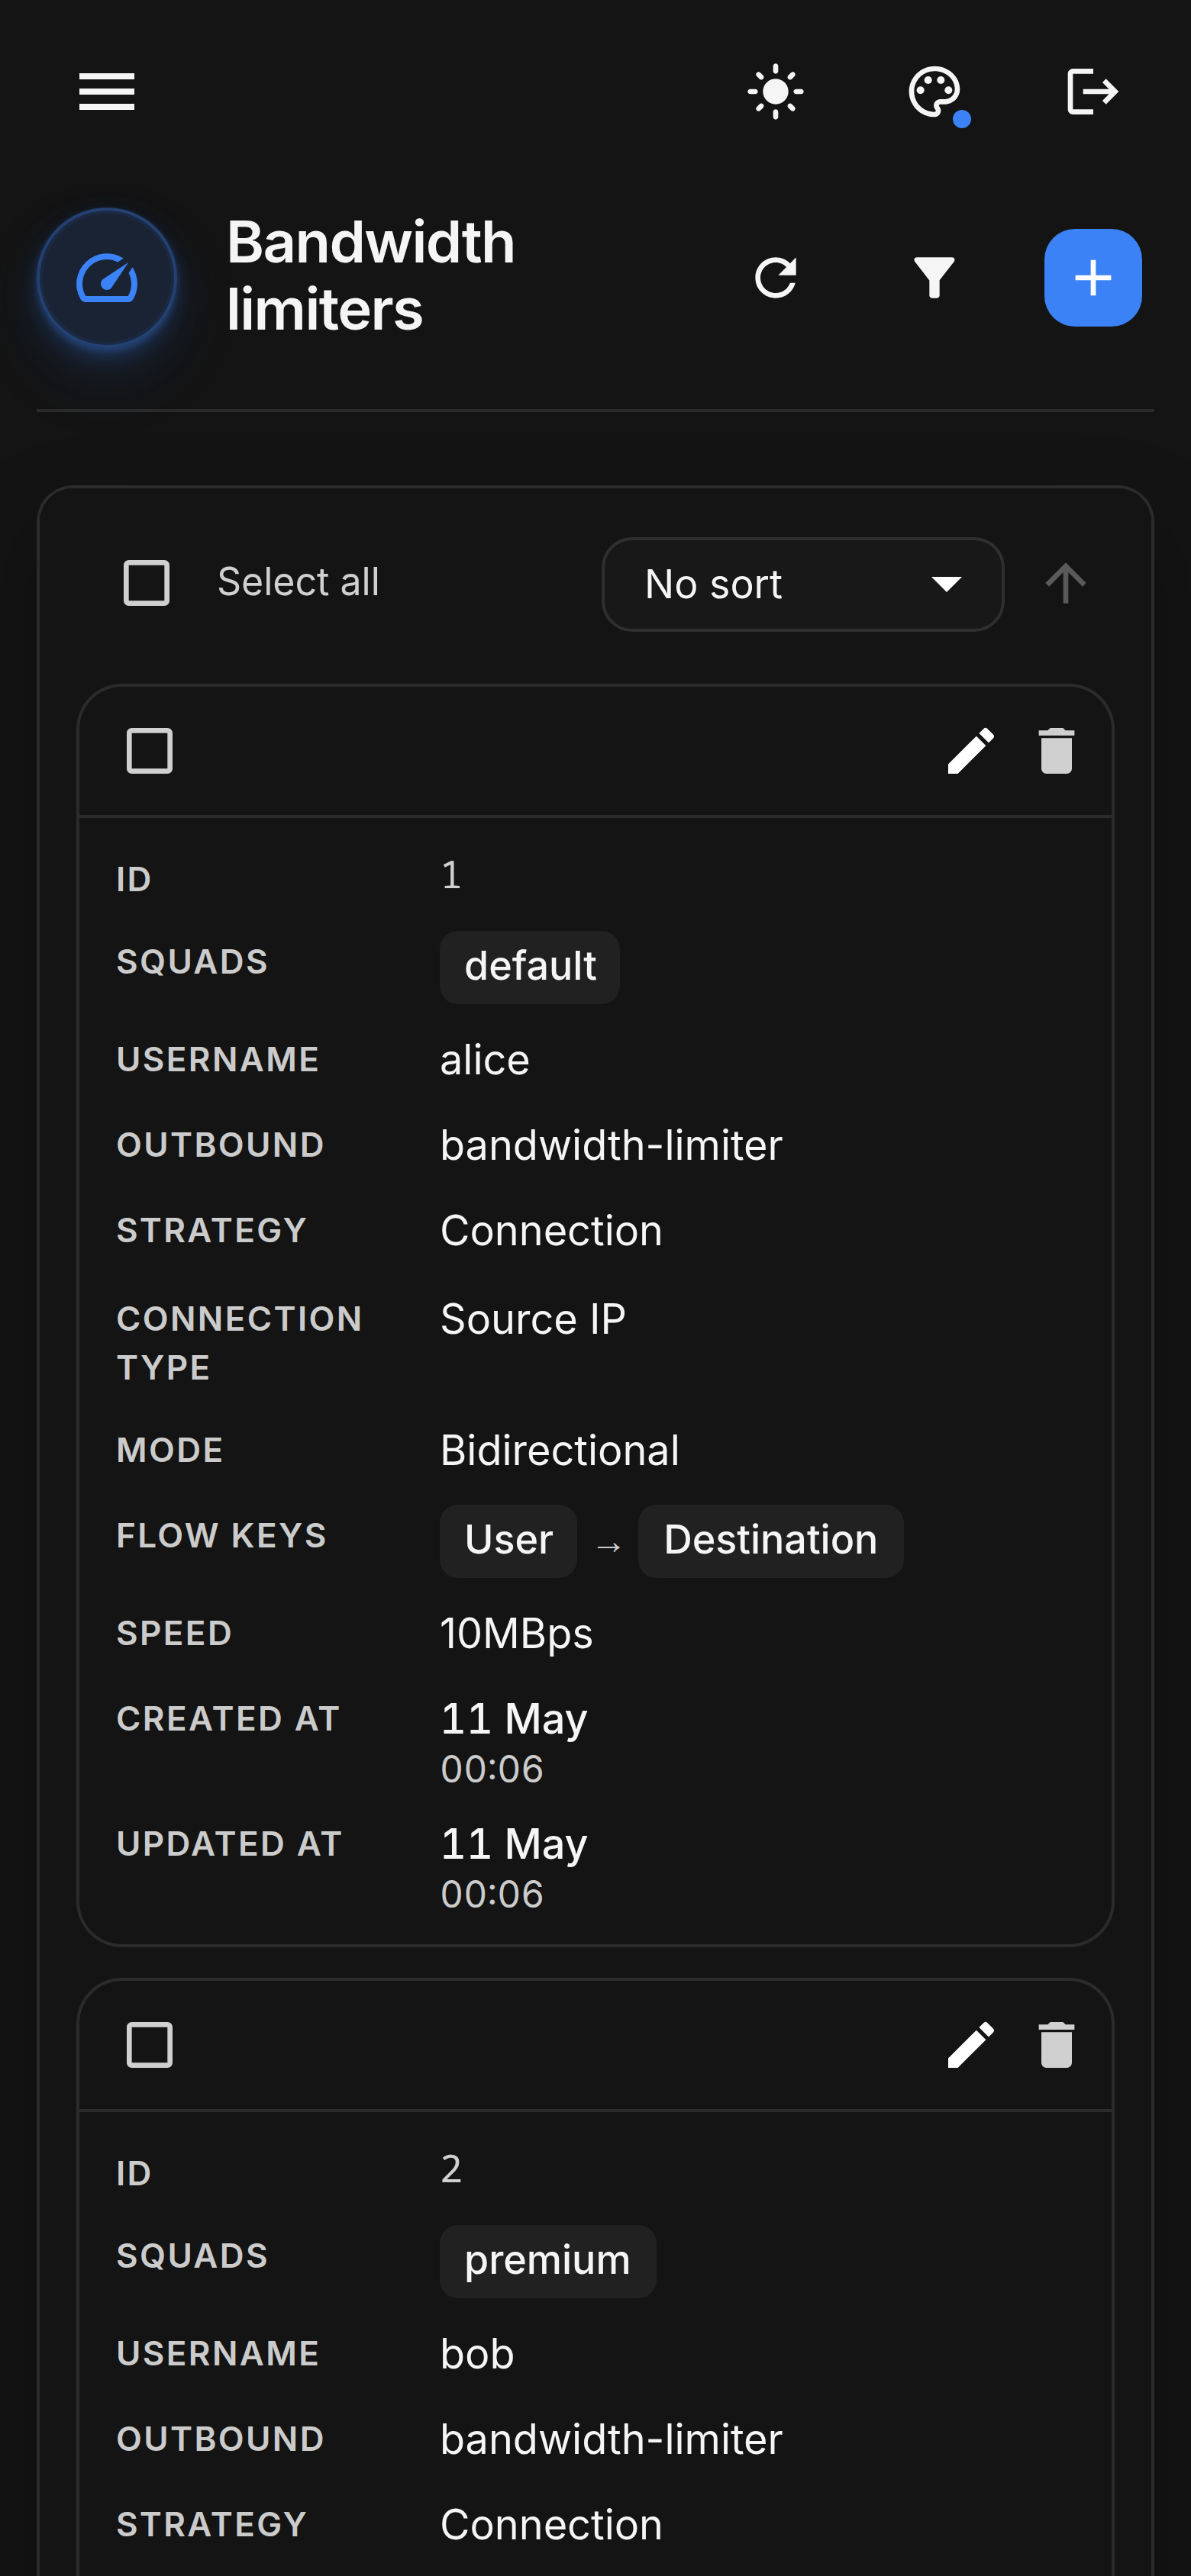
Task: Add a new bandwidth limiter
Action: point(1093,278)
